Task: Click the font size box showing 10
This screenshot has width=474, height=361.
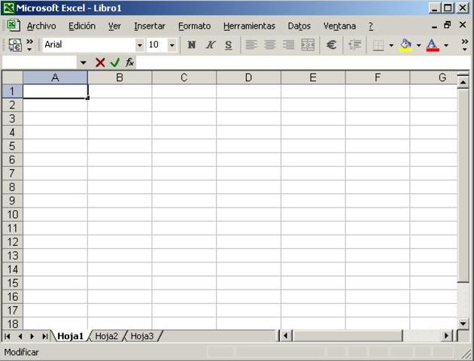Action: pyautogui.click(x=157, y=45)
